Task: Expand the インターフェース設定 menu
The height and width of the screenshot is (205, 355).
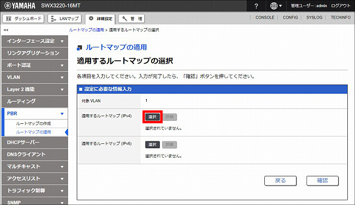Action: (x=35, y=41)
